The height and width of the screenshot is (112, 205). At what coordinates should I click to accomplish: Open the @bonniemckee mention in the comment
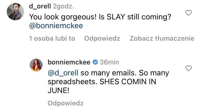pyautogui.click(x=56, y=26)
